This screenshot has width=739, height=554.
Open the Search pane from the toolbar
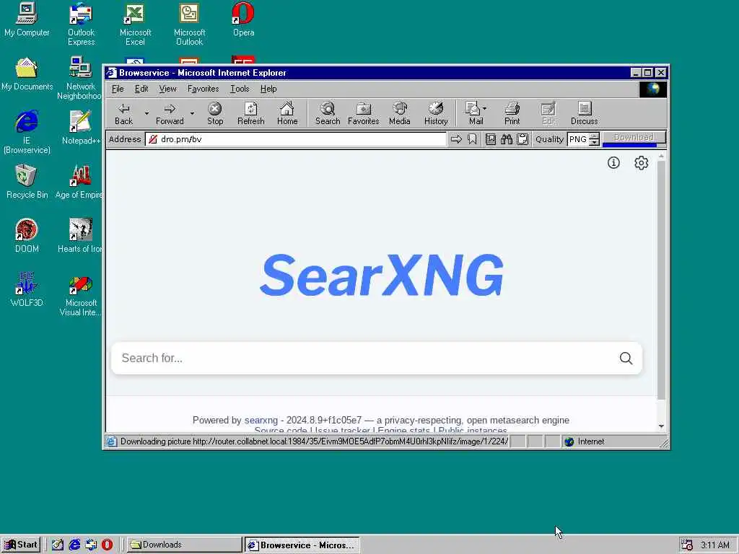pyautogui.click(x=328, y=113)
